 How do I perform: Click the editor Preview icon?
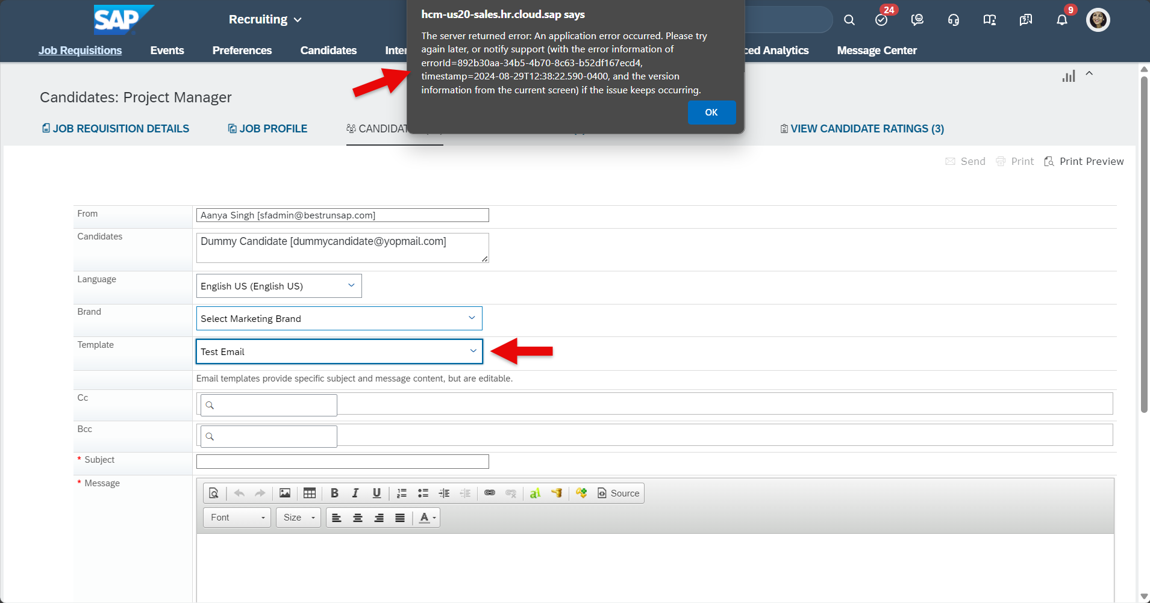(x=214, y=493)
